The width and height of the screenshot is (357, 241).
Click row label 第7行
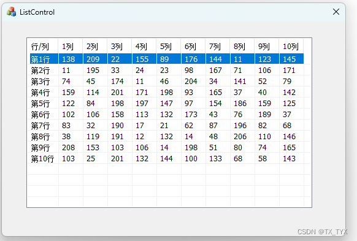coord(40,125)
